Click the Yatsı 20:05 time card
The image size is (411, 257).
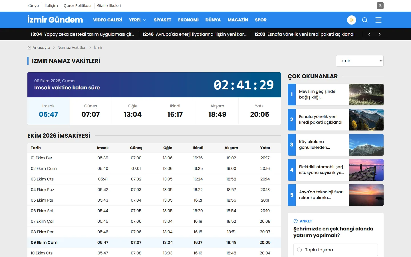[x=260, y=111]
